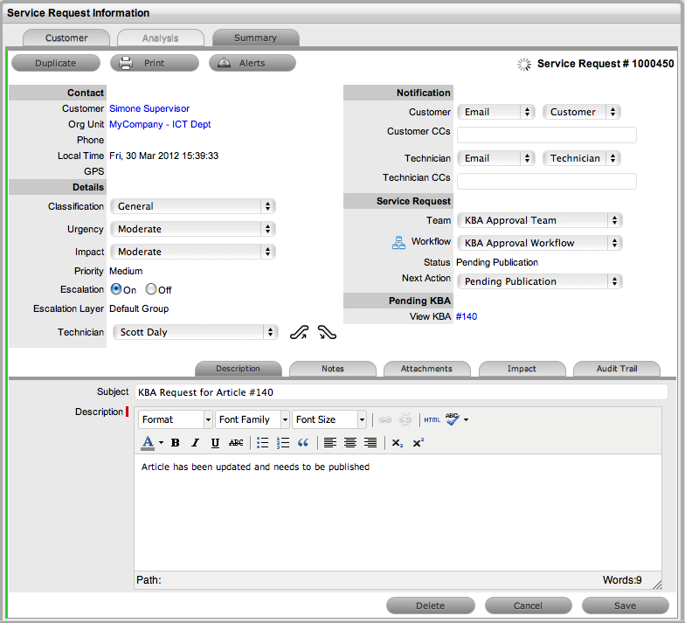Align text right in editor
Screen dimensions: 685x623
click(370, 443)
